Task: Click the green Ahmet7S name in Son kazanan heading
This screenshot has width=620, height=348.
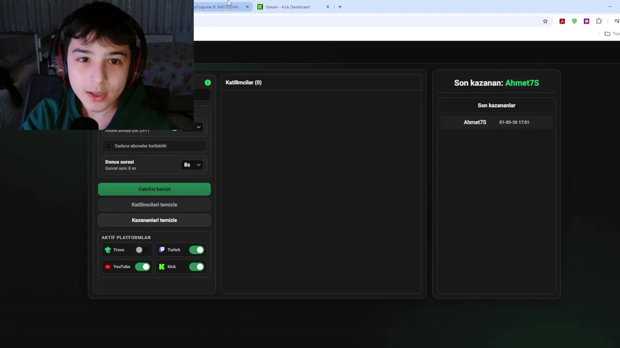Action: coord(522,83)
